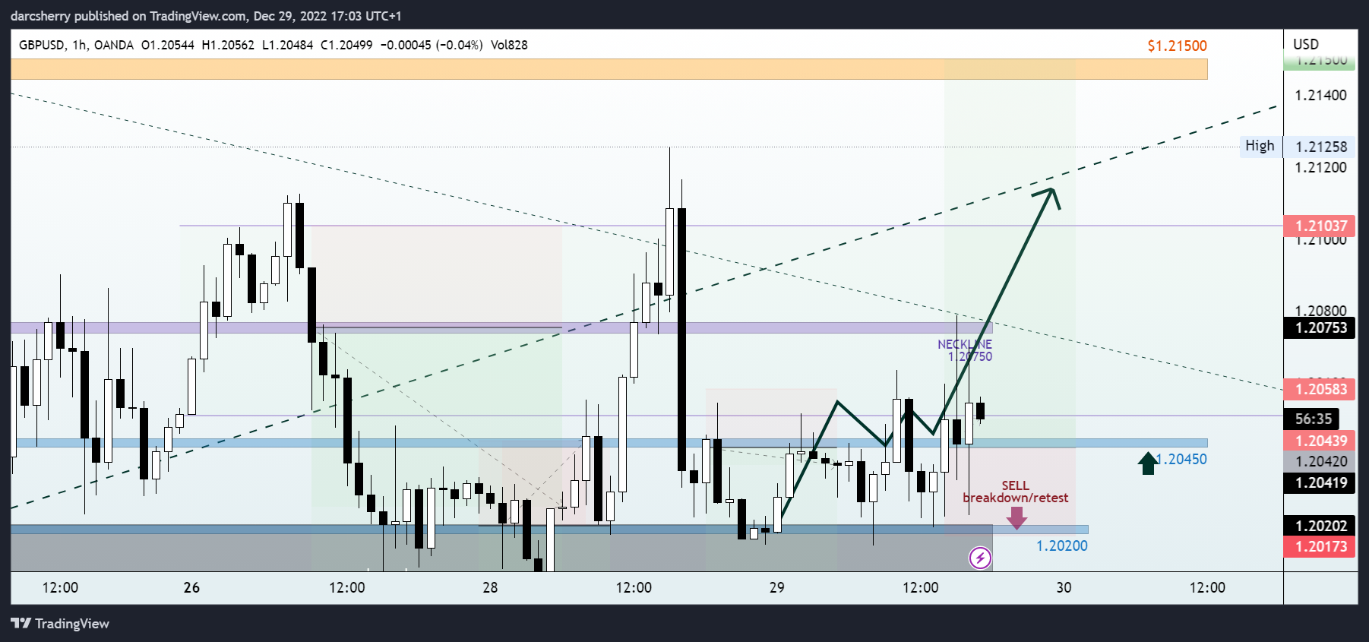Viewport: 1369px width, 642px height.
Task: Click the black 1.20753 price tag
Action: point(1320,327)
